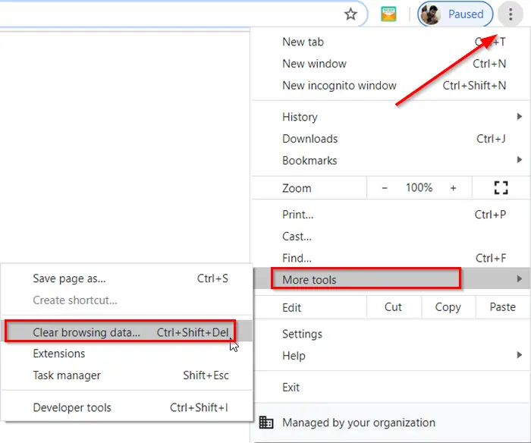Click the Paste button
This screenshot has width=531, height=443.
[502, 307]
